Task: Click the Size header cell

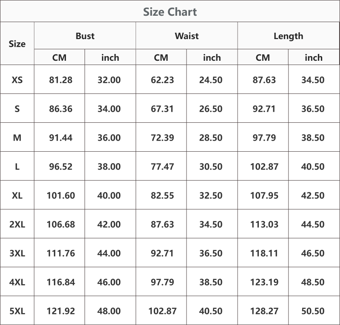Action: pyautogui.click(x=17, y=44)
